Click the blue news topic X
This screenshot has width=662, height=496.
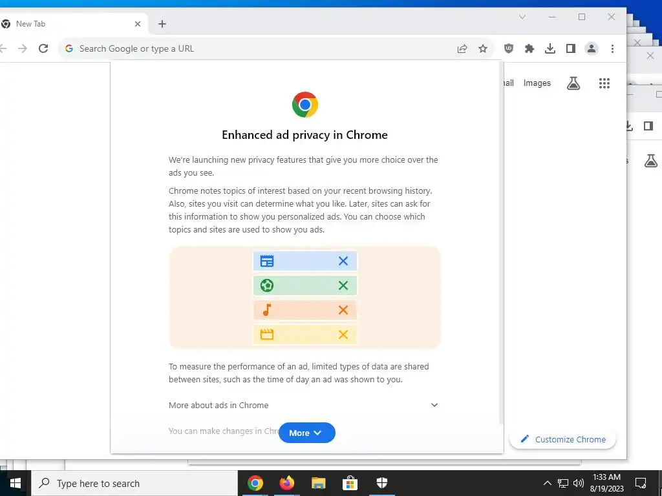(343, 261)
